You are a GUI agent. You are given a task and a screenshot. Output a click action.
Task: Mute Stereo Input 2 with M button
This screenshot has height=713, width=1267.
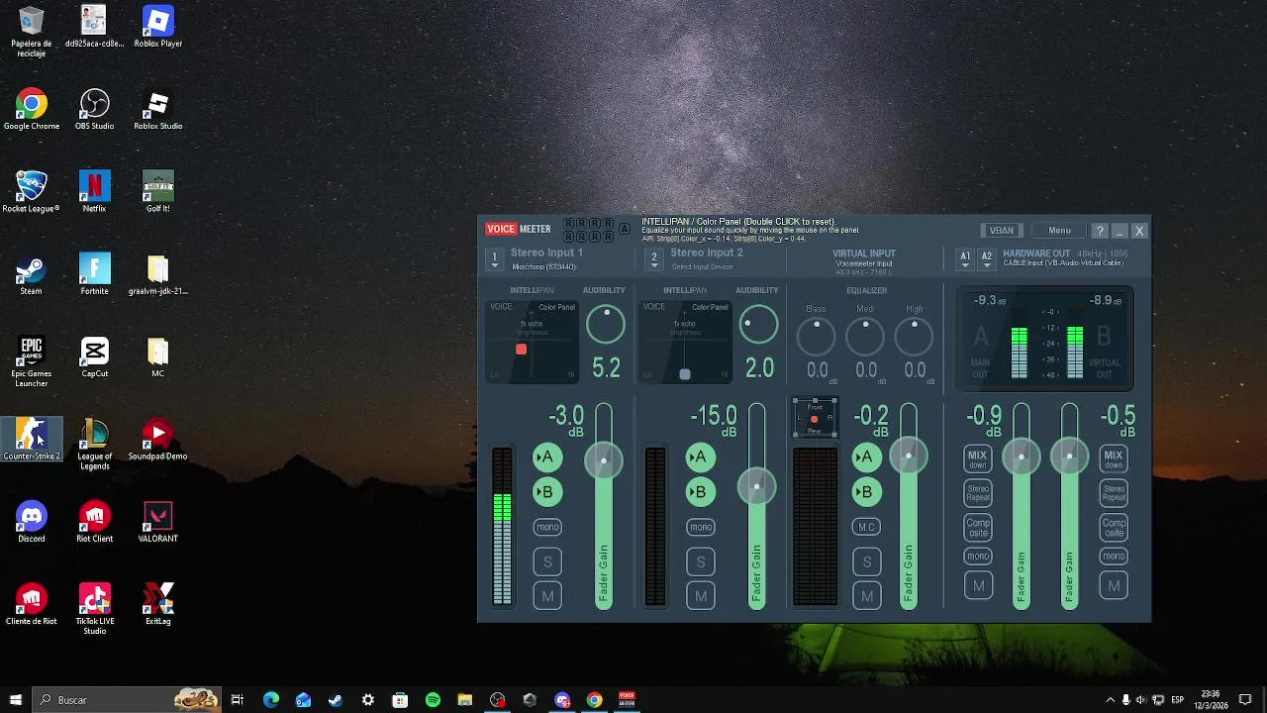tap(701, 596)
